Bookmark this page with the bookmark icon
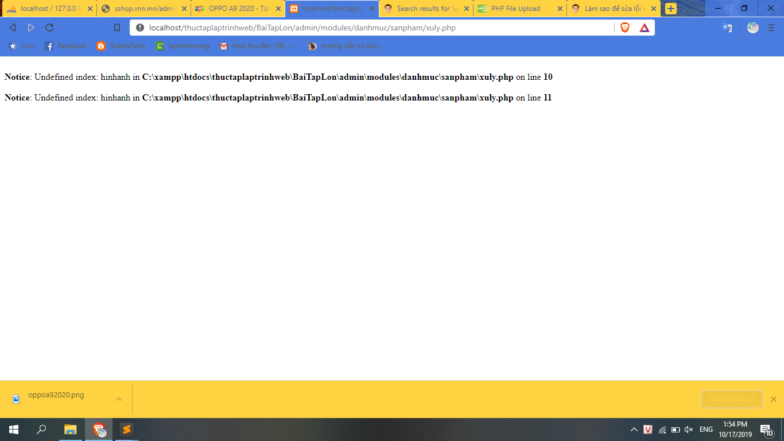 coord(117,28)
